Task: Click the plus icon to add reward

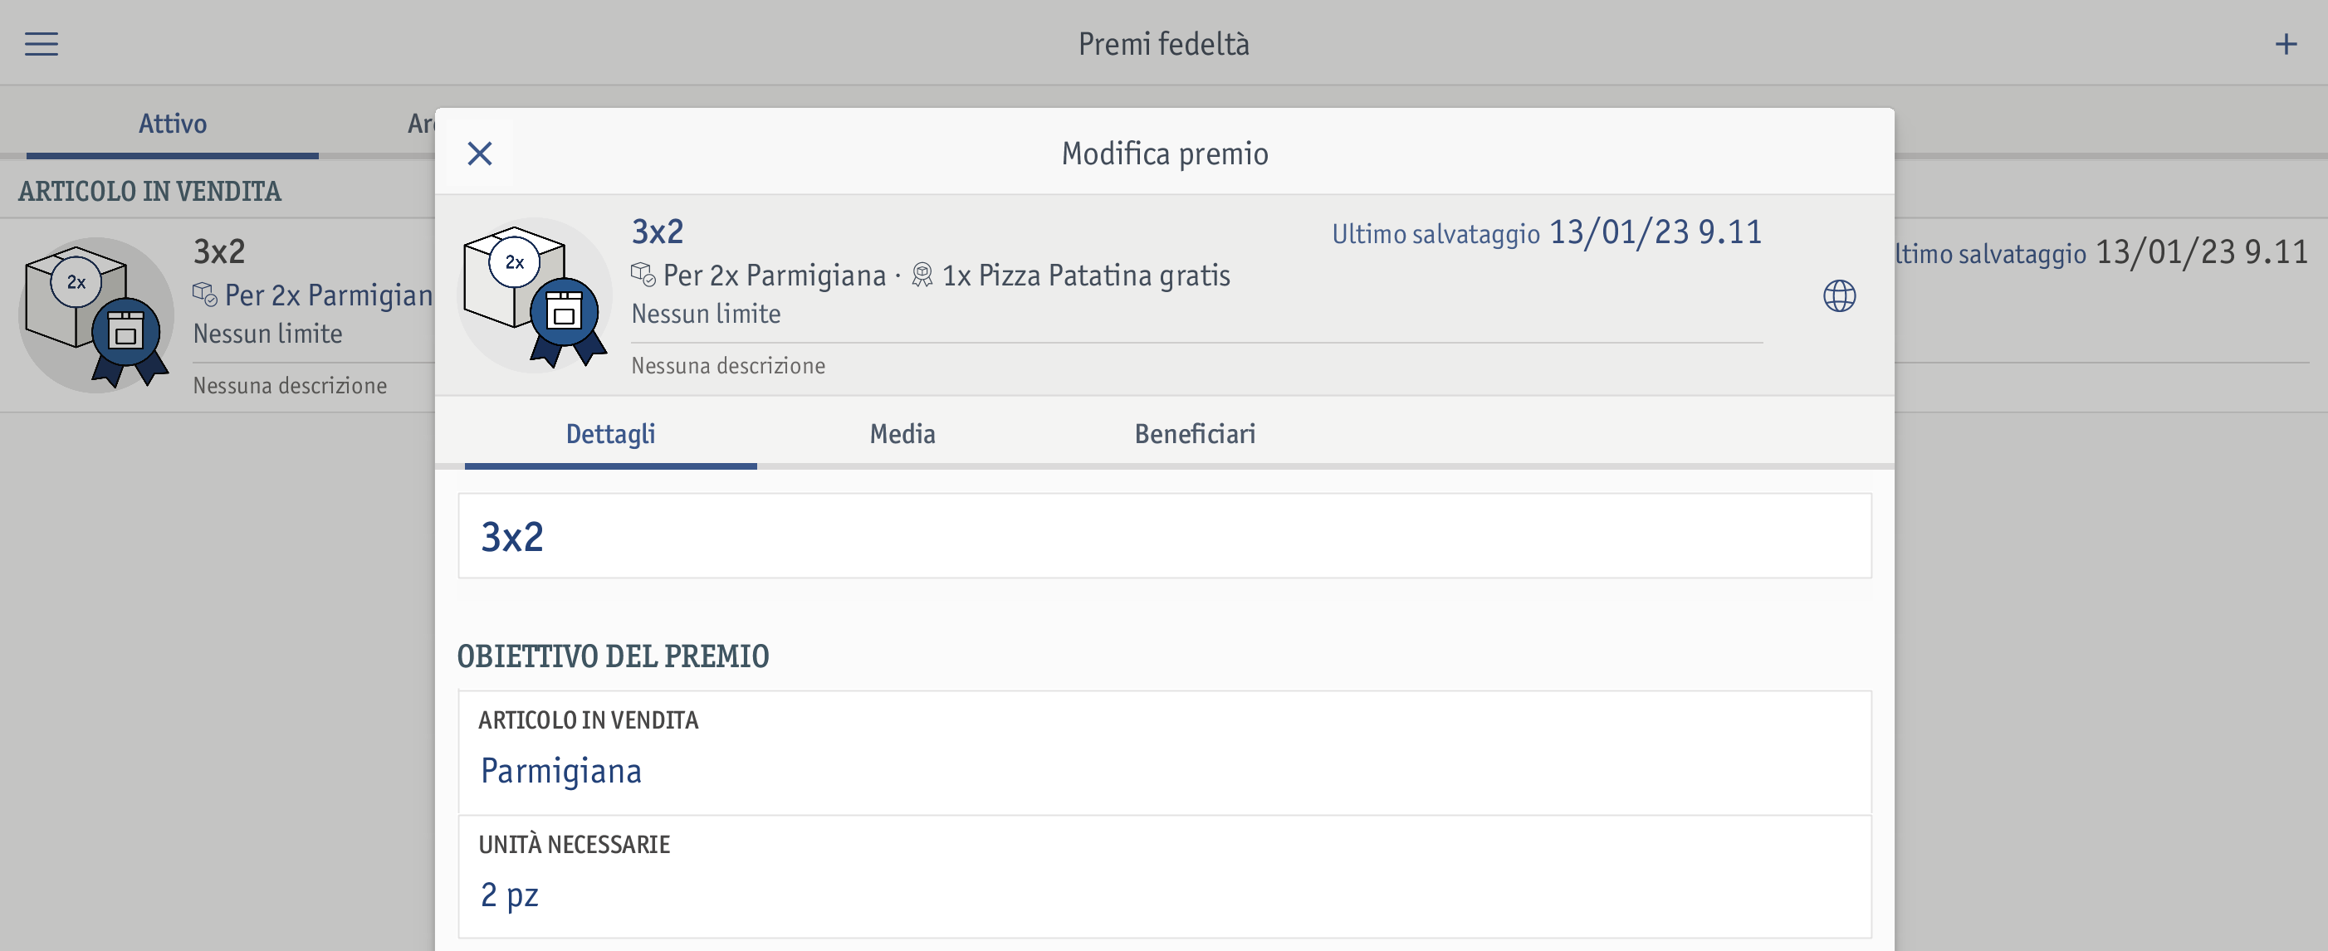Action: 2286,43
